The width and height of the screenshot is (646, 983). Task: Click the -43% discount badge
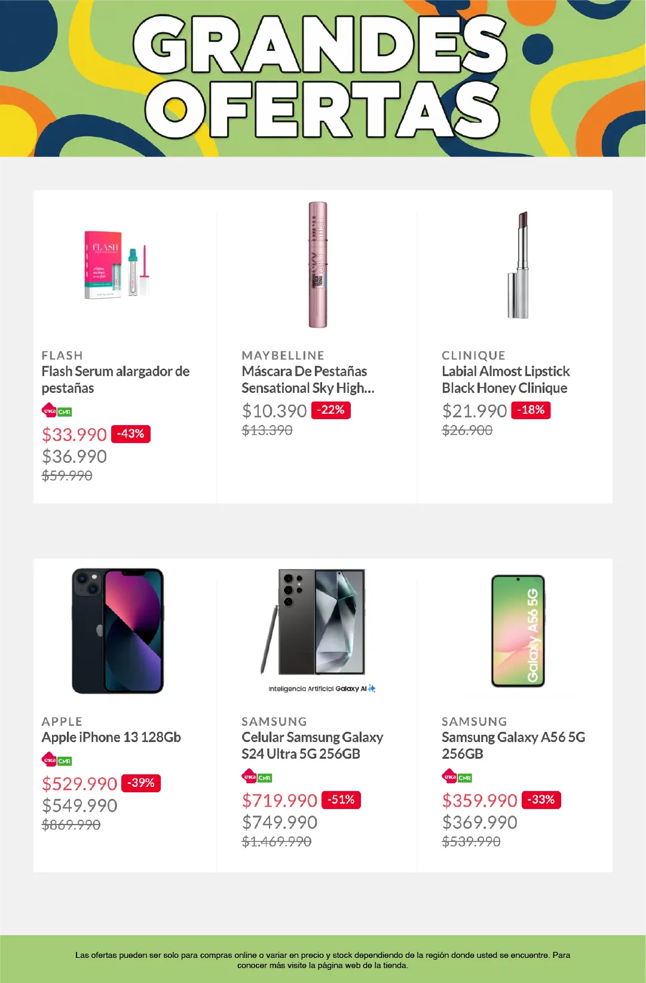pyautogui.click(x=131, y=434)
